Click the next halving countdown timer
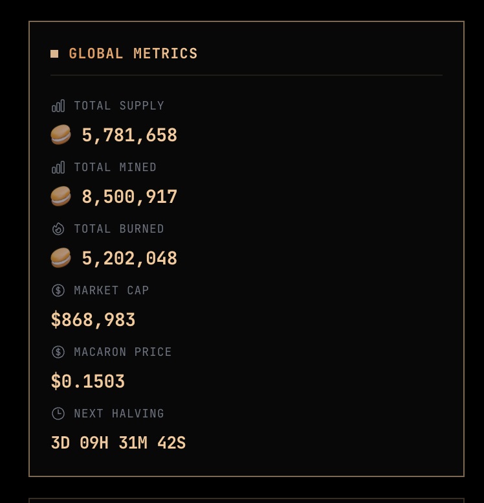Viewport: 484px width, 503px height. click(x=118, y=443)
